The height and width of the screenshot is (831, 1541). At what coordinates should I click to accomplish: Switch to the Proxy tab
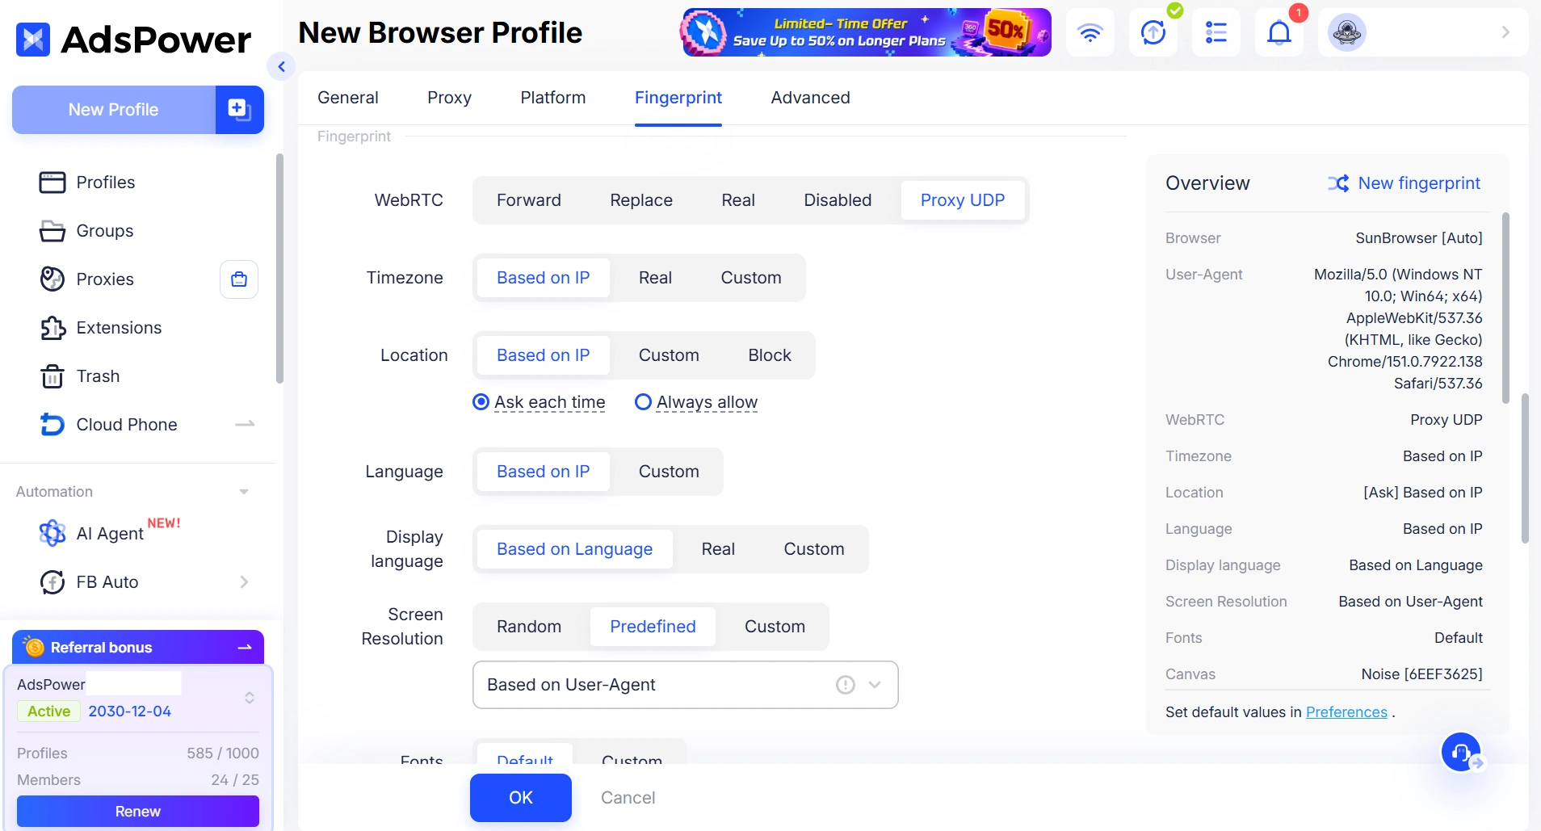(449, 98)
